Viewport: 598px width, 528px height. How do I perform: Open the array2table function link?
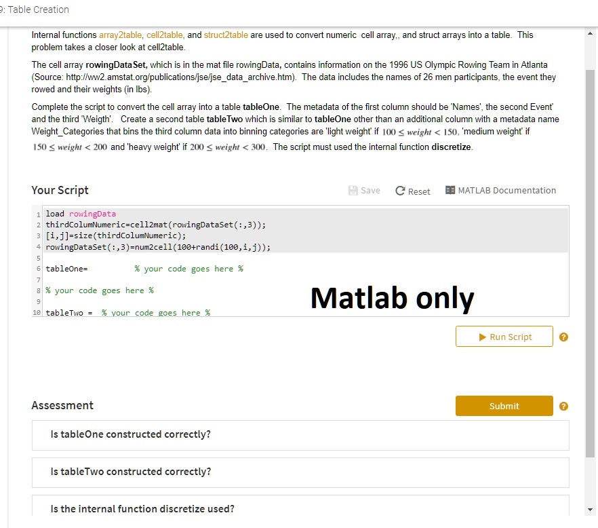(x=120, y=35)
